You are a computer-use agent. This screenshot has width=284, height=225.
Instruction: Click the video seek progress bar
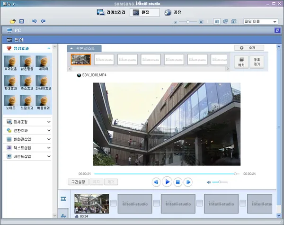166,174
